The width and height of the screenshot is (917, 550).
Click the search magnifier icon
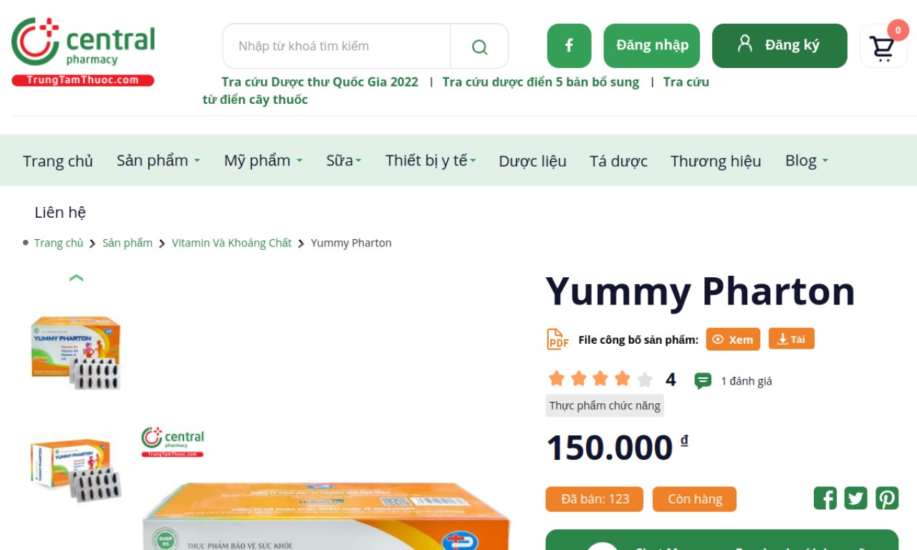pyautogui.click(x=479, y=47)
